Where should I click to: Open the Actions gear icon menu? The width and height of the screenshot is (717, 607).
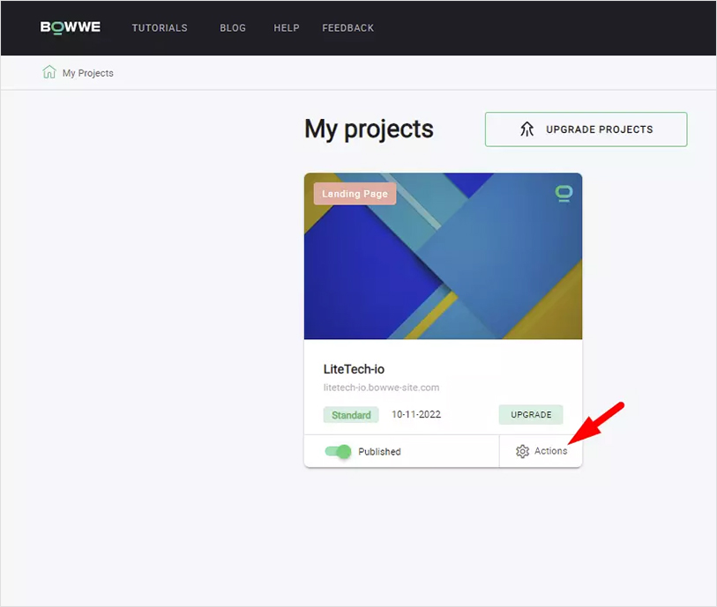click(x=520, y=450)
